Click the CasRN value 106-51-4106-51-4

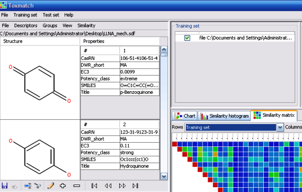pyautogui.click(x=139, y=58)
